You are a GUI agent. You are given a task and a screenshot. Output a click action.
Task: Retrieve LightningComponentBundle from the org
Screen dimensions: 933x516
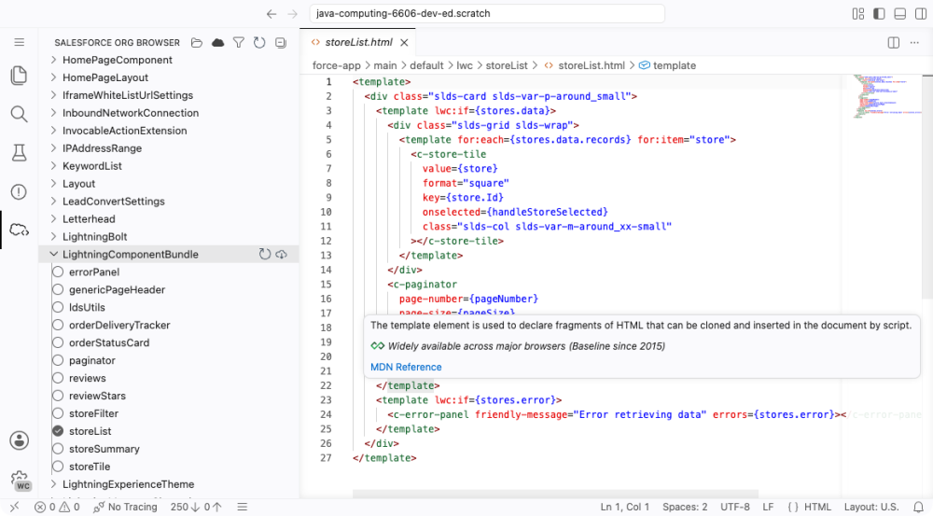282,254
